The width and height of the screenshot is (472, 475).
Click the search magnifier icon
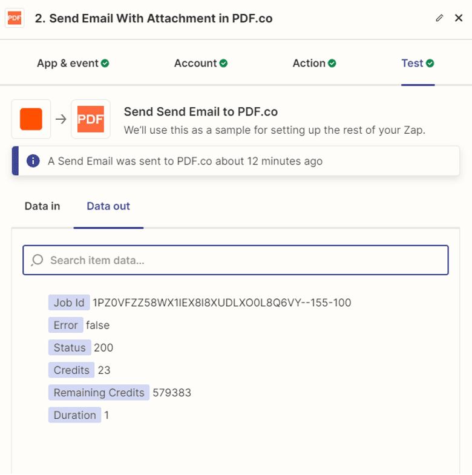point(37,260)
